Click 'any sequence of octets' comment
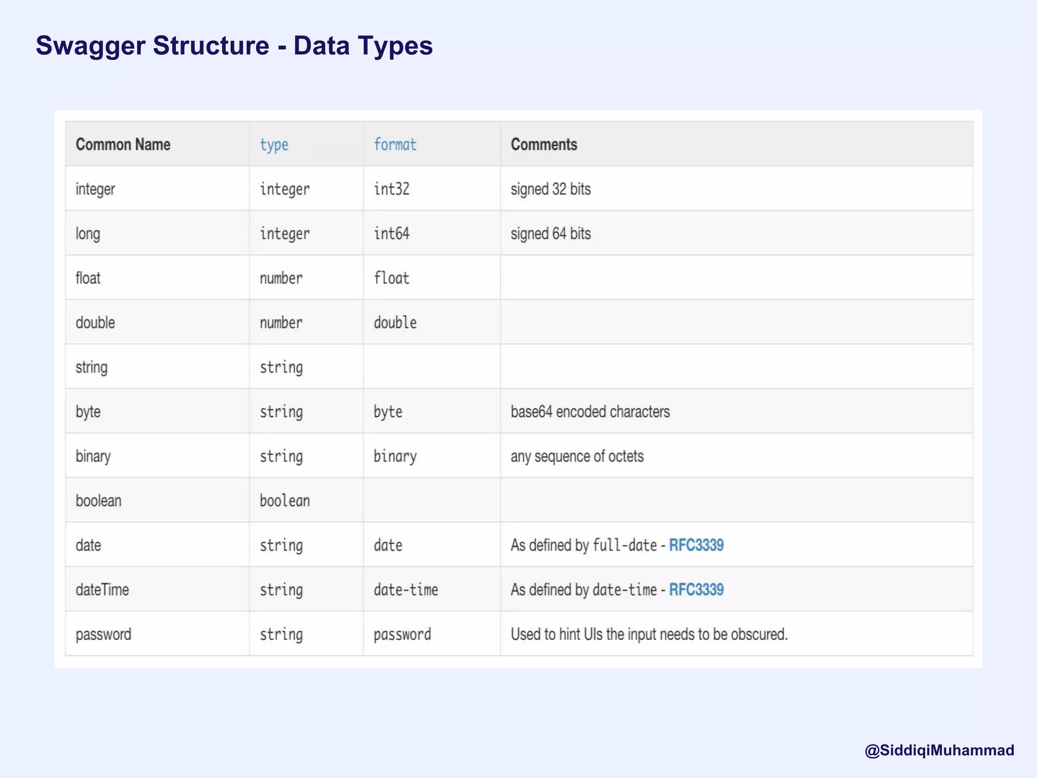1037x778 pixels. point(577,456)
